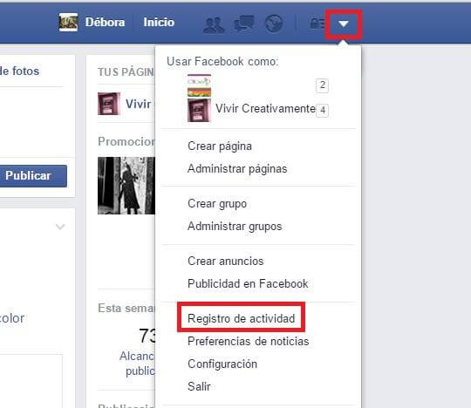The height and width of the screenshot is (408, 471).
Task: Switch to Vivir Creativamente page in menu
Action: [x=265, y=109]
